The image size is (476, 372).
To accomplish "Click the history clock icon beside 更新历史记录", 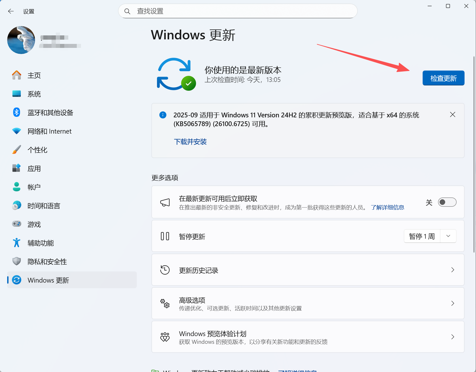I will click(x=165, y=270).
